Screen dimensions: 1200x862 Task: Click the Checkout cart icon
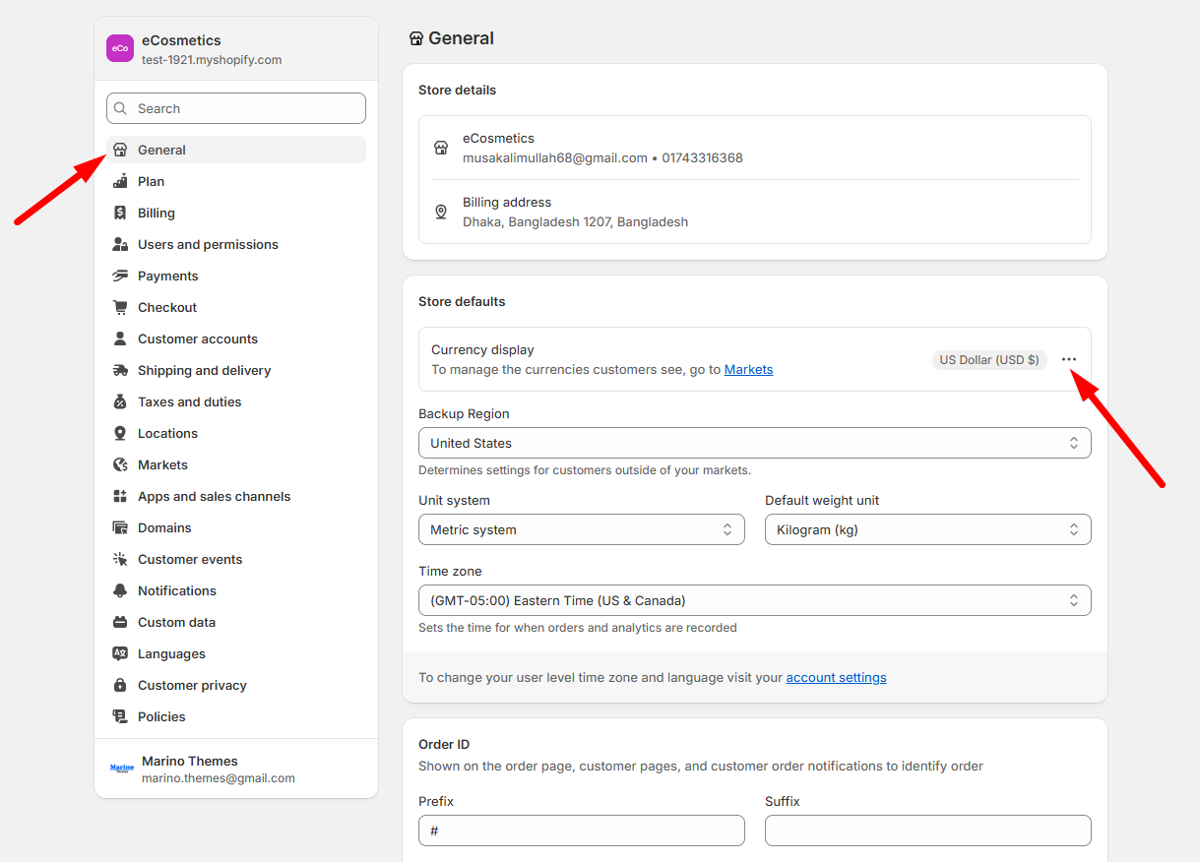pos(120,307)
